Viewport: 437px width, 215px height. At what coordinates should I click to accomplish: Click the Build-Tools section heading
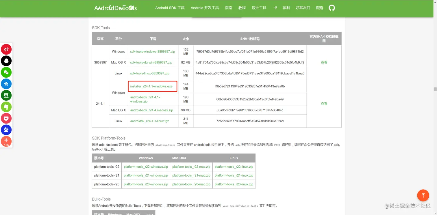coord(101,199)
